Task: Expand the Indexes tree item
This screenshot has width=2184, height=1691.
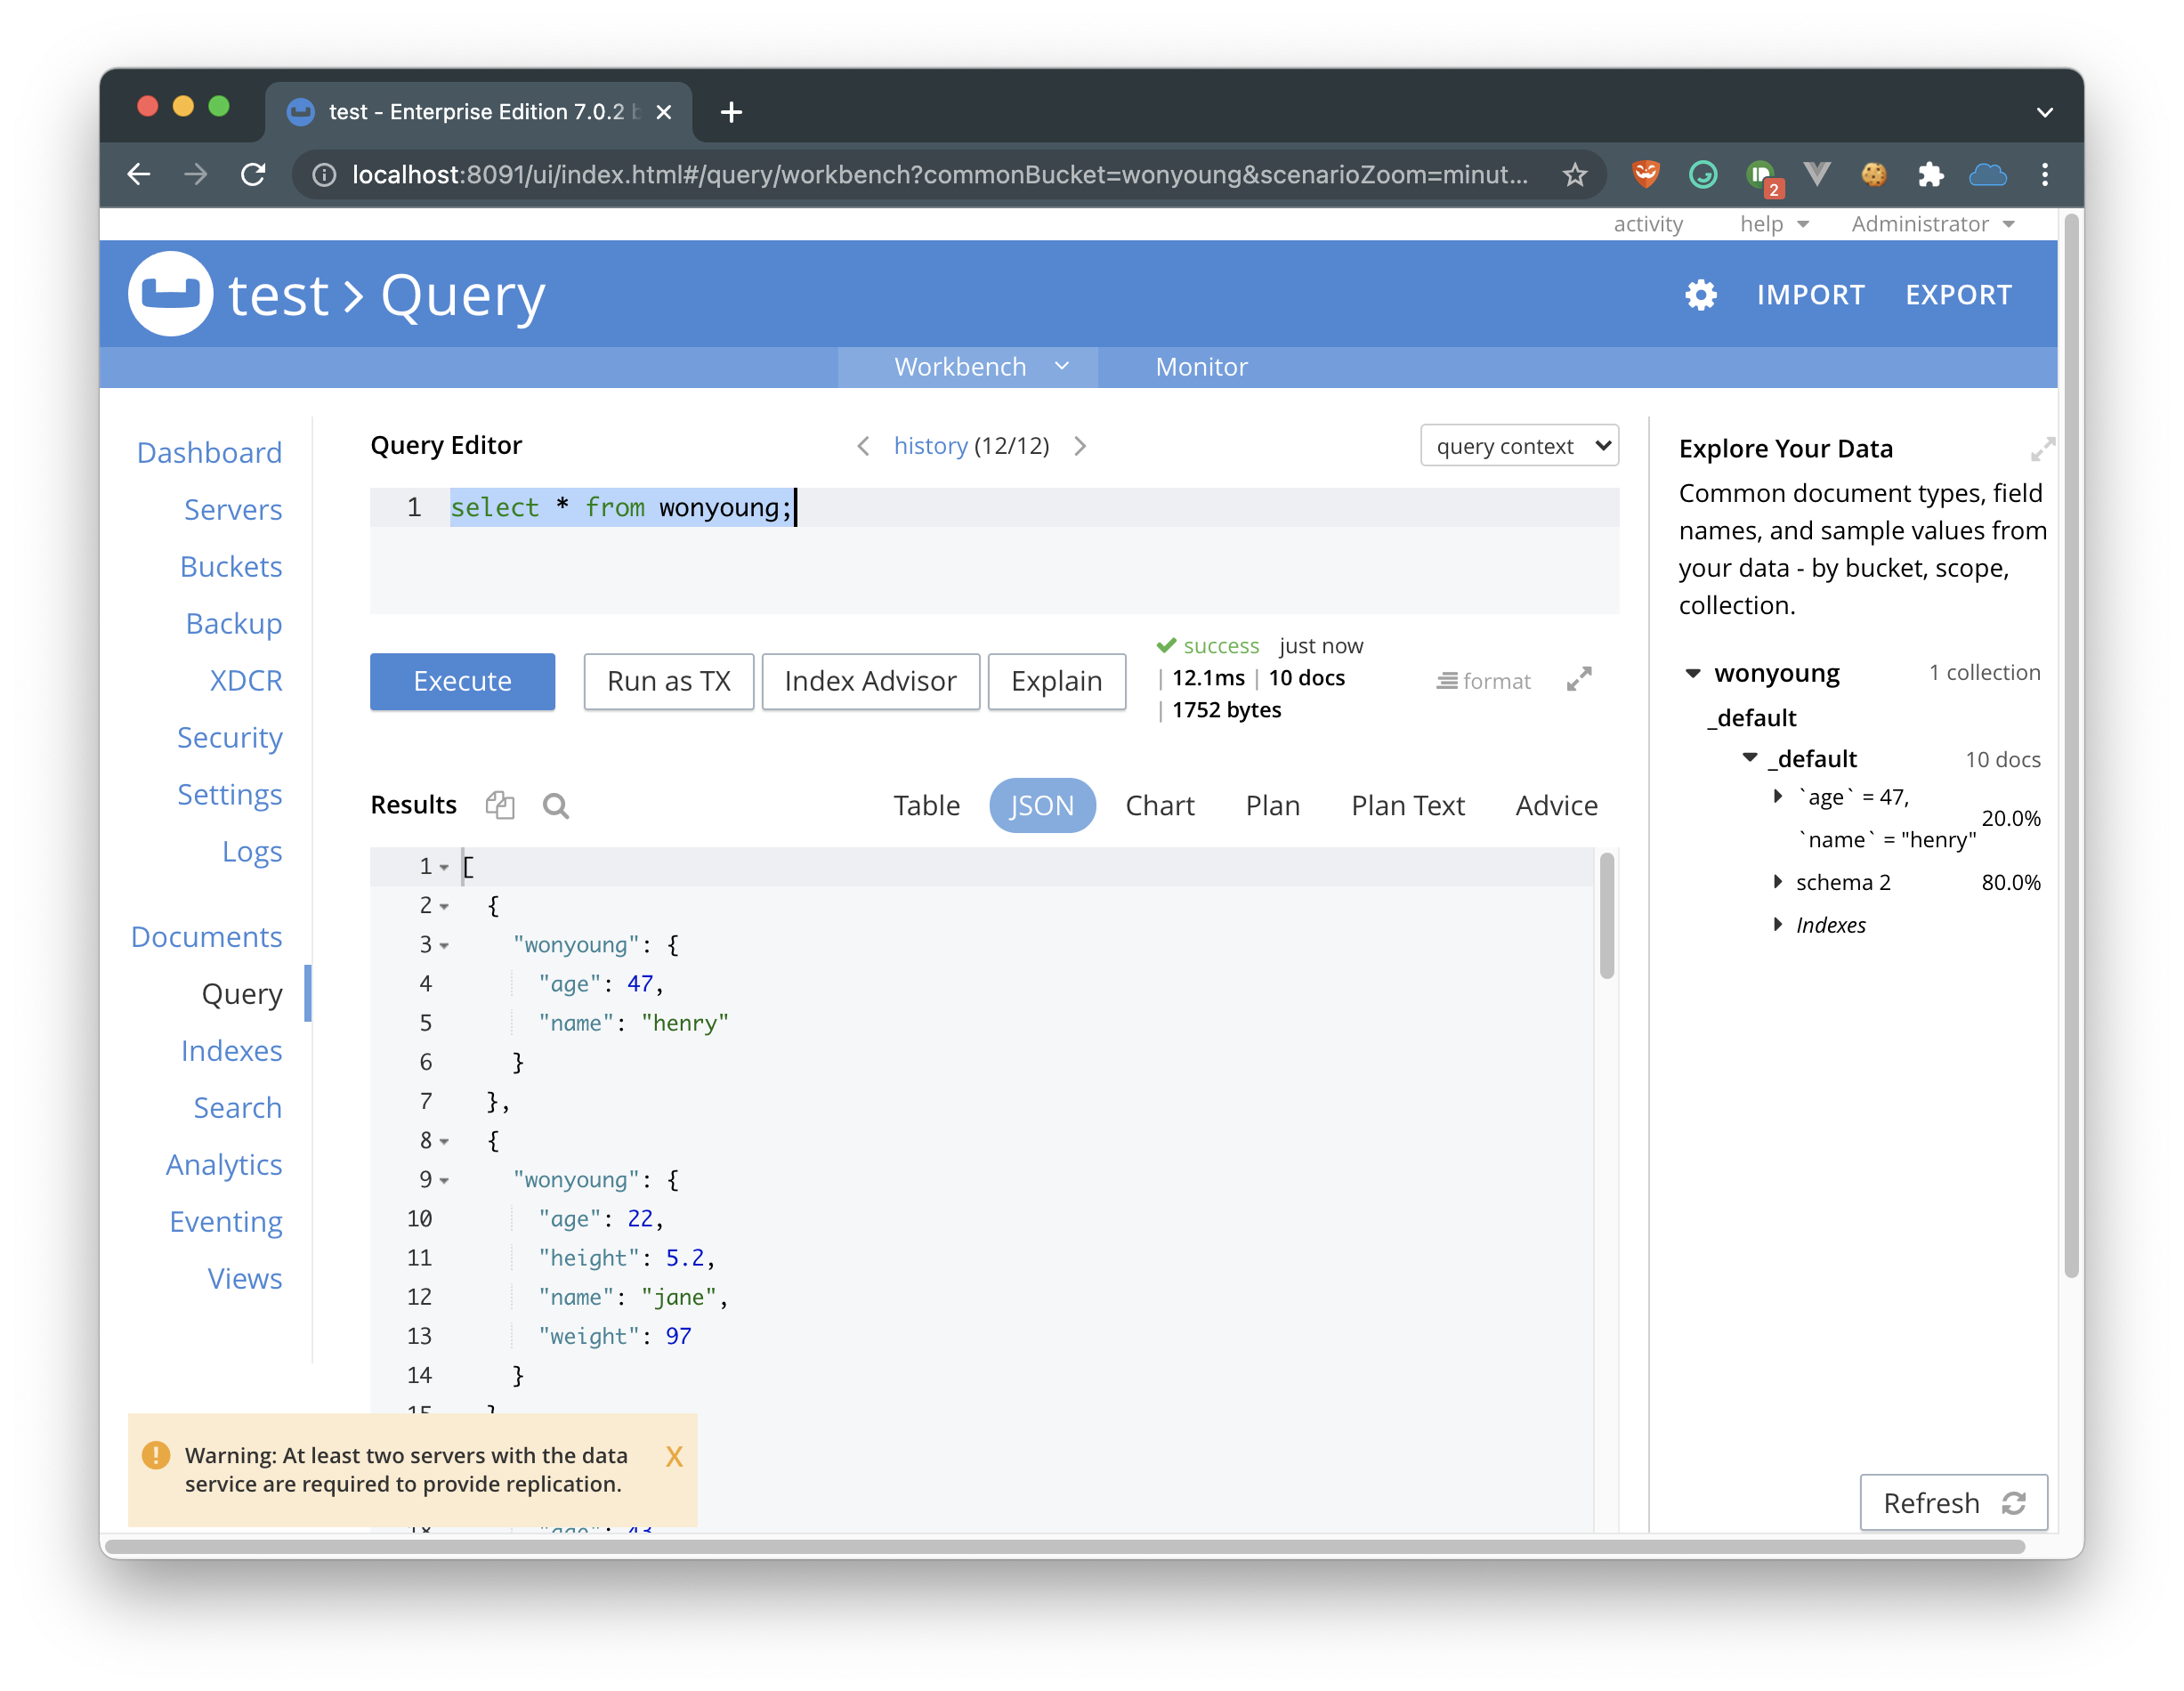Action: (1777, 924)
